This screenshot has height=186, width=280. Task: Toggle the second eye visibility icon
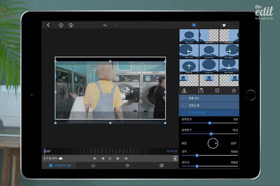click(71, 25)
